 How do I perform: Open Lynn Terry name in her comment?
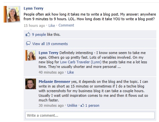pos(48,53)
